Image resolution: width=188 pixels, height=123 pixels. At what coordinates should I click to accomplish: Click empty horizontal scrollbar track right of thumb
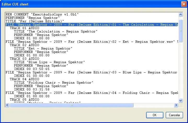(154, 105)
